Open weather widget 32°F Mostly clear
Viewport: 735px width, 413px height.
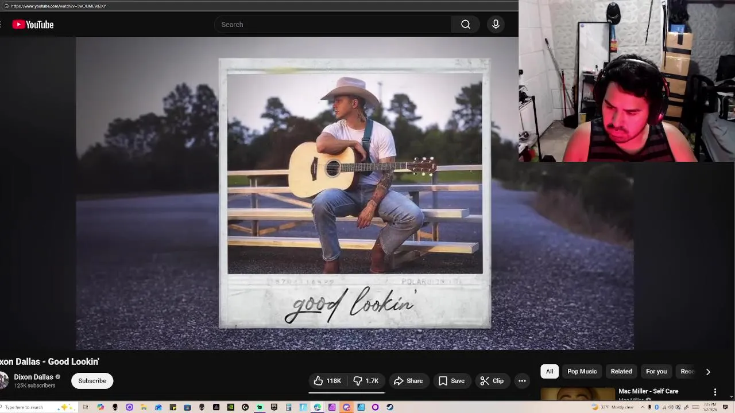tap(613, 407)
